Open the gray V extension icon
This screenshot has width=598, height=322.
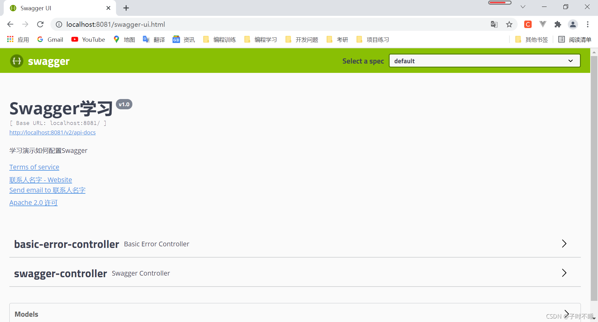[543, 24]
